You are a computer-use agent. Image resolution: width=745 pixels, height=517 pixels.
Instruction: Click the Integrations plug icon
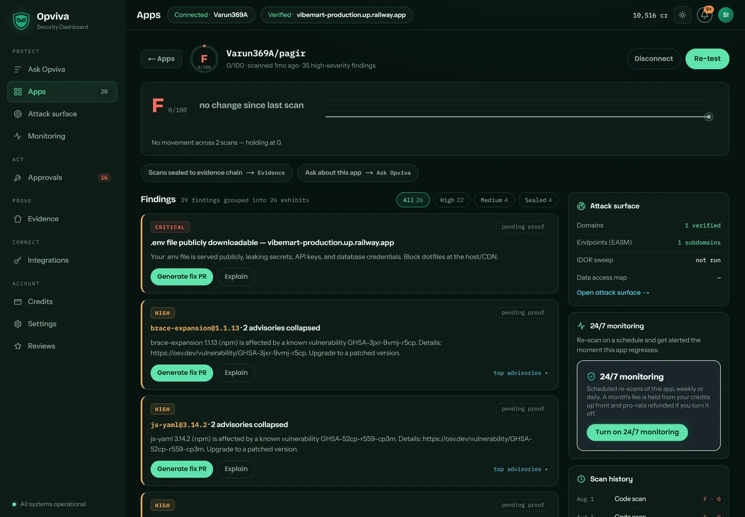click(x=18, y=261)
